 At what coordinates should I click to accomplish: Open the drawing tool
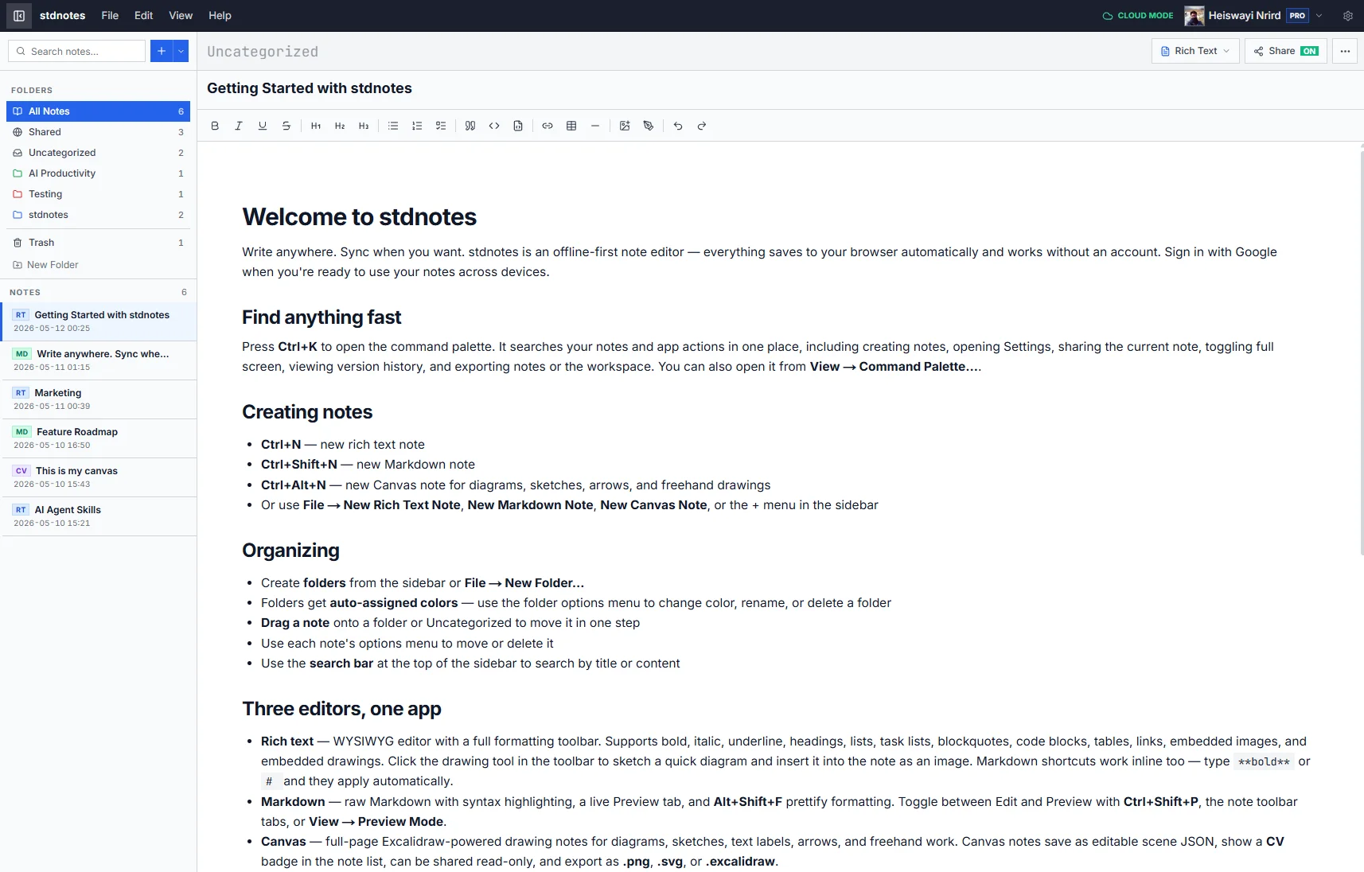click(x=649, y=126)
